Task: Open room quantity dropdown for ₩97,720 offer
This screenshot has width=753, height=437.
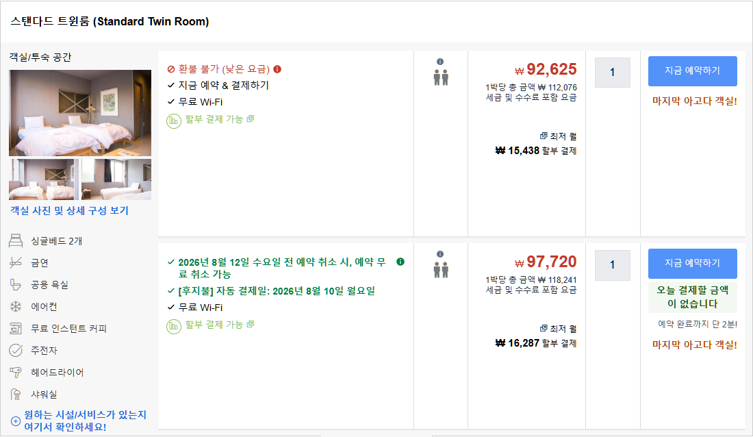Action: (612, 265)
